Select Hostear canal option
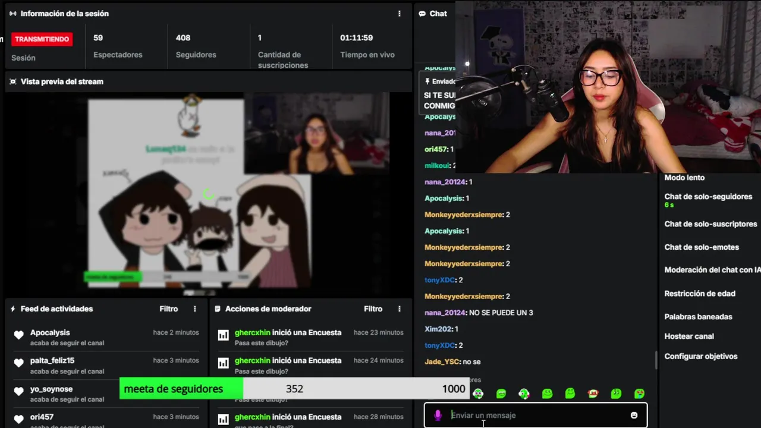The width and height of the screenshot is (761, 428). pos(689,336)
